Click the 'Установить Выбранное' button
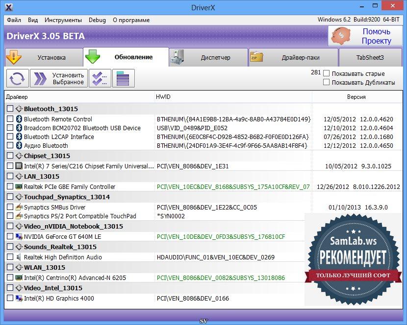 coord(59,78)
